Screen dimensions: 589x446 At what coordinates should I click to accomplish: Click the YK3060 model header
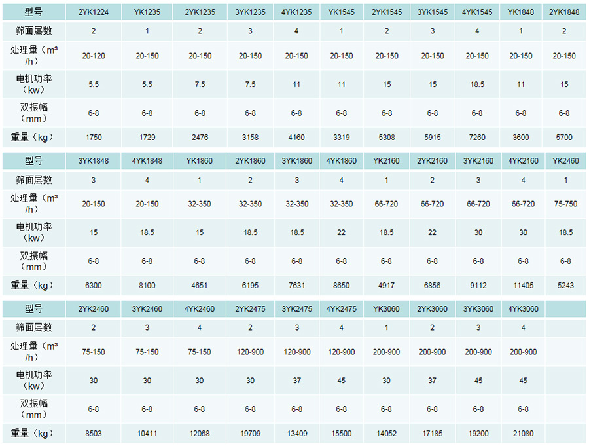click(386, 308)
